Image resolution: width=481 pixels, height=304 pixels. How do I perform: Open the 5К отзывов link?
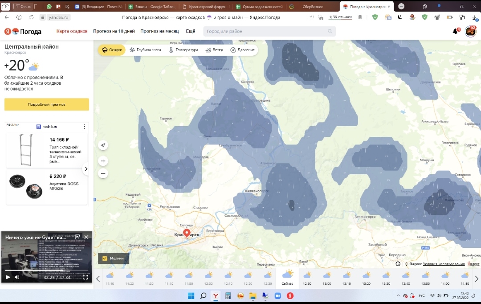pyautogui.click(x=341, y=17)
